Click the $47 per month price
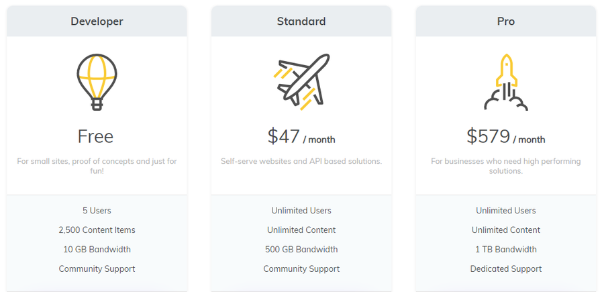The image size is (604, 298). pyautogui.click(x=301, y=137)
